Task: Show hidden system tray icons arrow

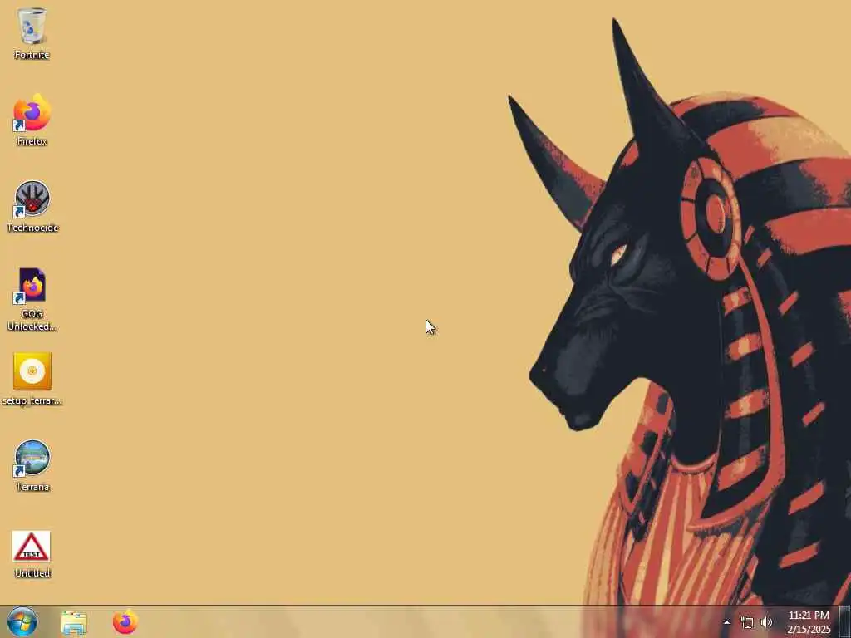Action: pyautogui.click(x=726, y=622)
